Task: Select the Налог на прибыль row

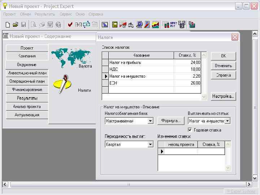Action: 151,62
